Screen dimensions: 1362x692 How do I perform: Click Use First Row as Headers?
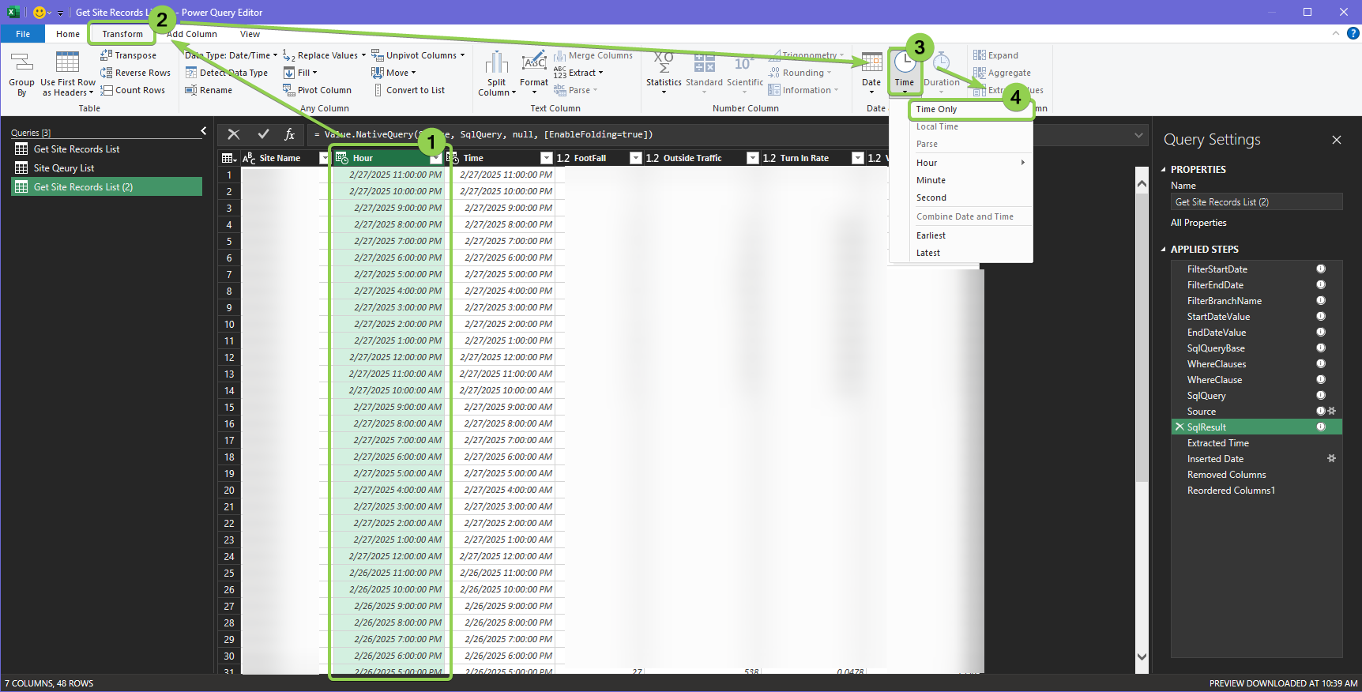point(68,74)
